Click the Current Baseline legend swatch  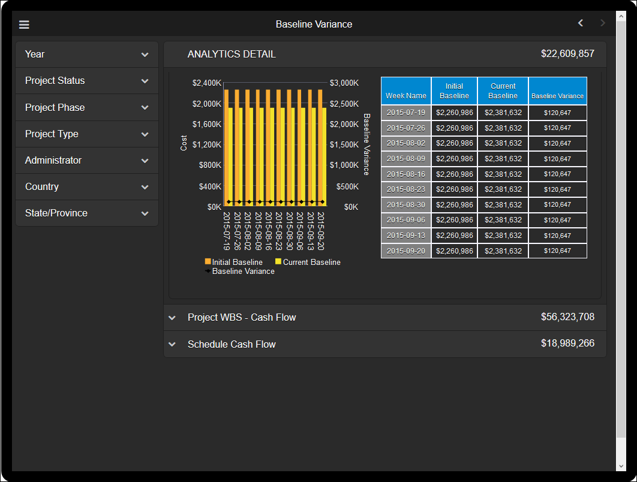[x=278, y=262]
